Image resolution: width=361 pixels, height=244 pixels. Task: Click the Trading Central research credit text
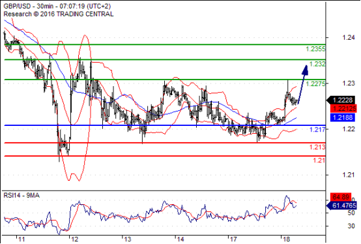pyautogui.click(x=59, y=14)
